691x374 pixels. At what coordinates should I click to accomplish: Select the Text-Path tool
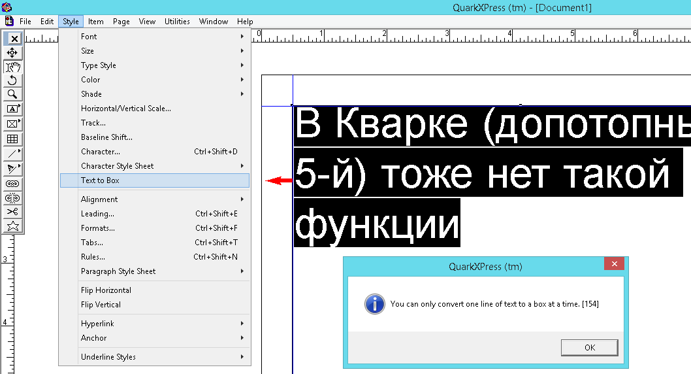(12, 169)
